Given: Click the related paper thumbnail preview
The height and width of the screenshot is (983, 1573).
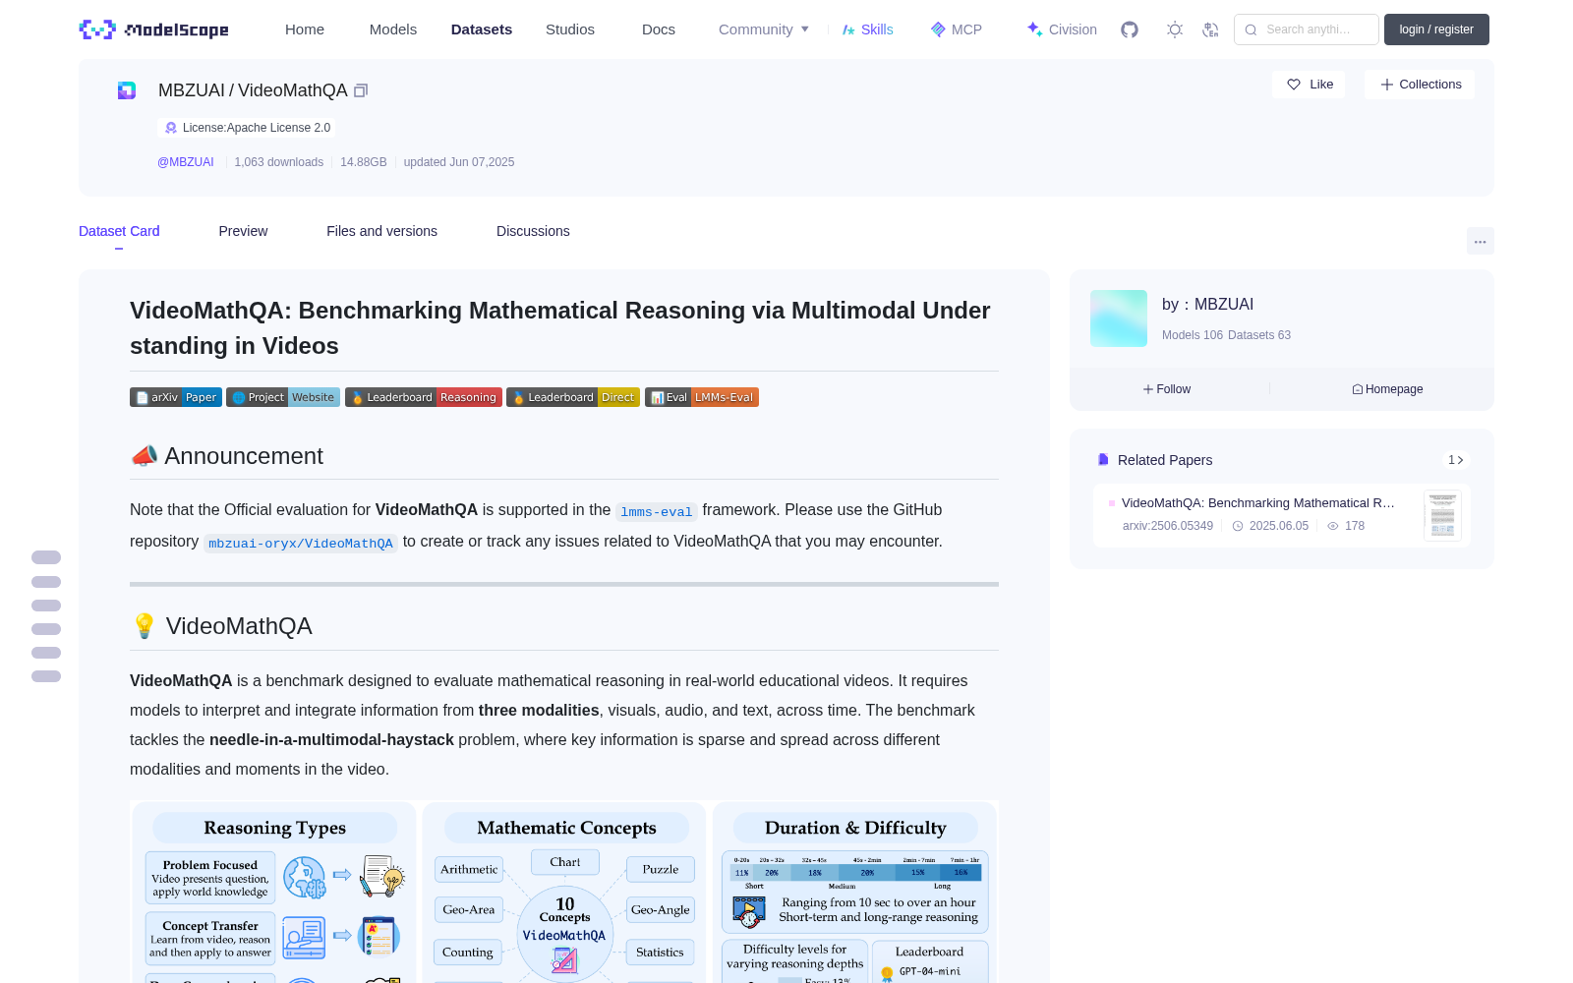Looking at the screenshot, I should (1442, 515).
